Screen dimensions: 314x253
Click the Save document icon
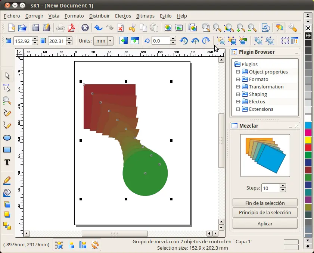35,28
